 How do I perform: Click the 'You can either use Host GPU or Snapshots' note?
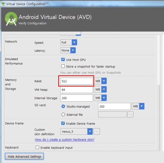tap(90, 72)
